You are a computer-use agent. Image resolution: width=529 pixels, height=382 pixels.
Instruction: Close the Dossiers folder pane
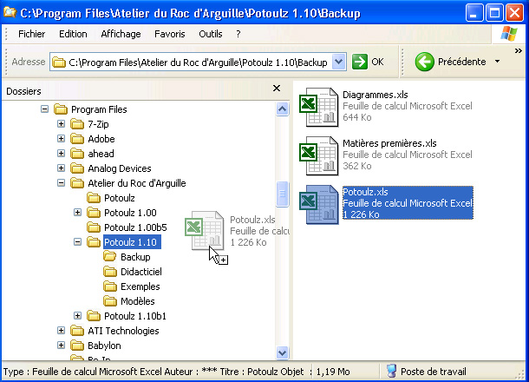[277, 89]
